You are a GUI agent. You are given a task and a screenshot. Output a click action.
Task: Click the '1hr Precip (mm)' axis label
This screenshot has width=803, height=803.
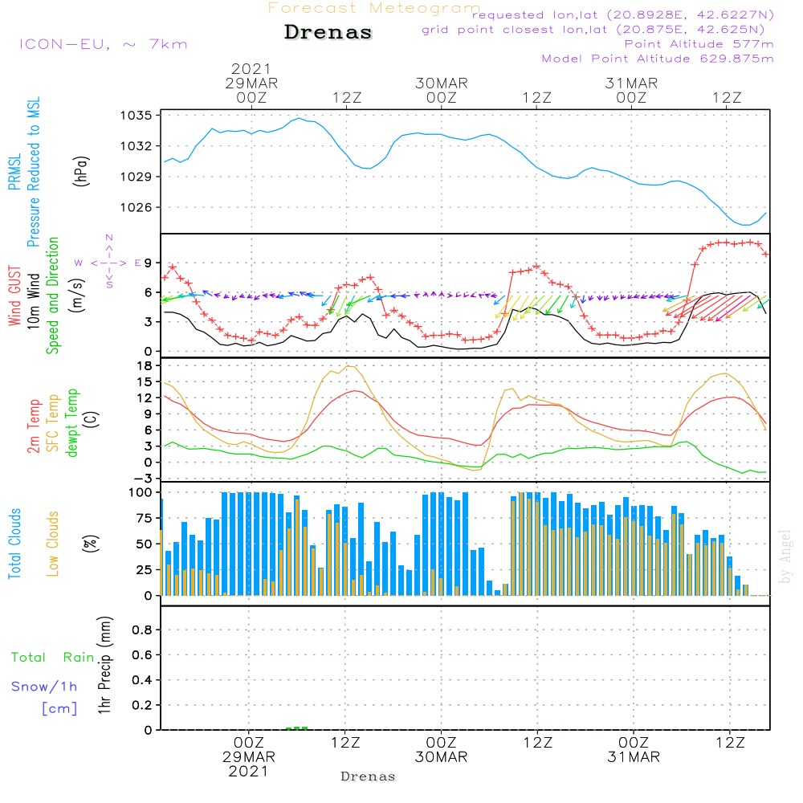point(104,665)
